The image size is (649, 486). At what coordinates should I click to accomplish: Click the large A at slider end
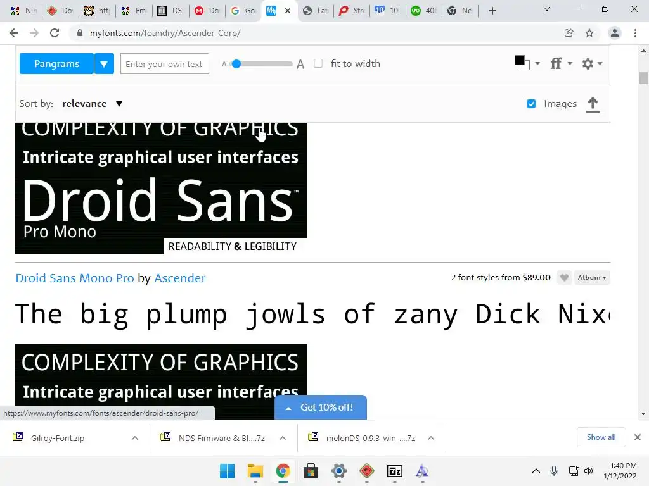(300, 64)
